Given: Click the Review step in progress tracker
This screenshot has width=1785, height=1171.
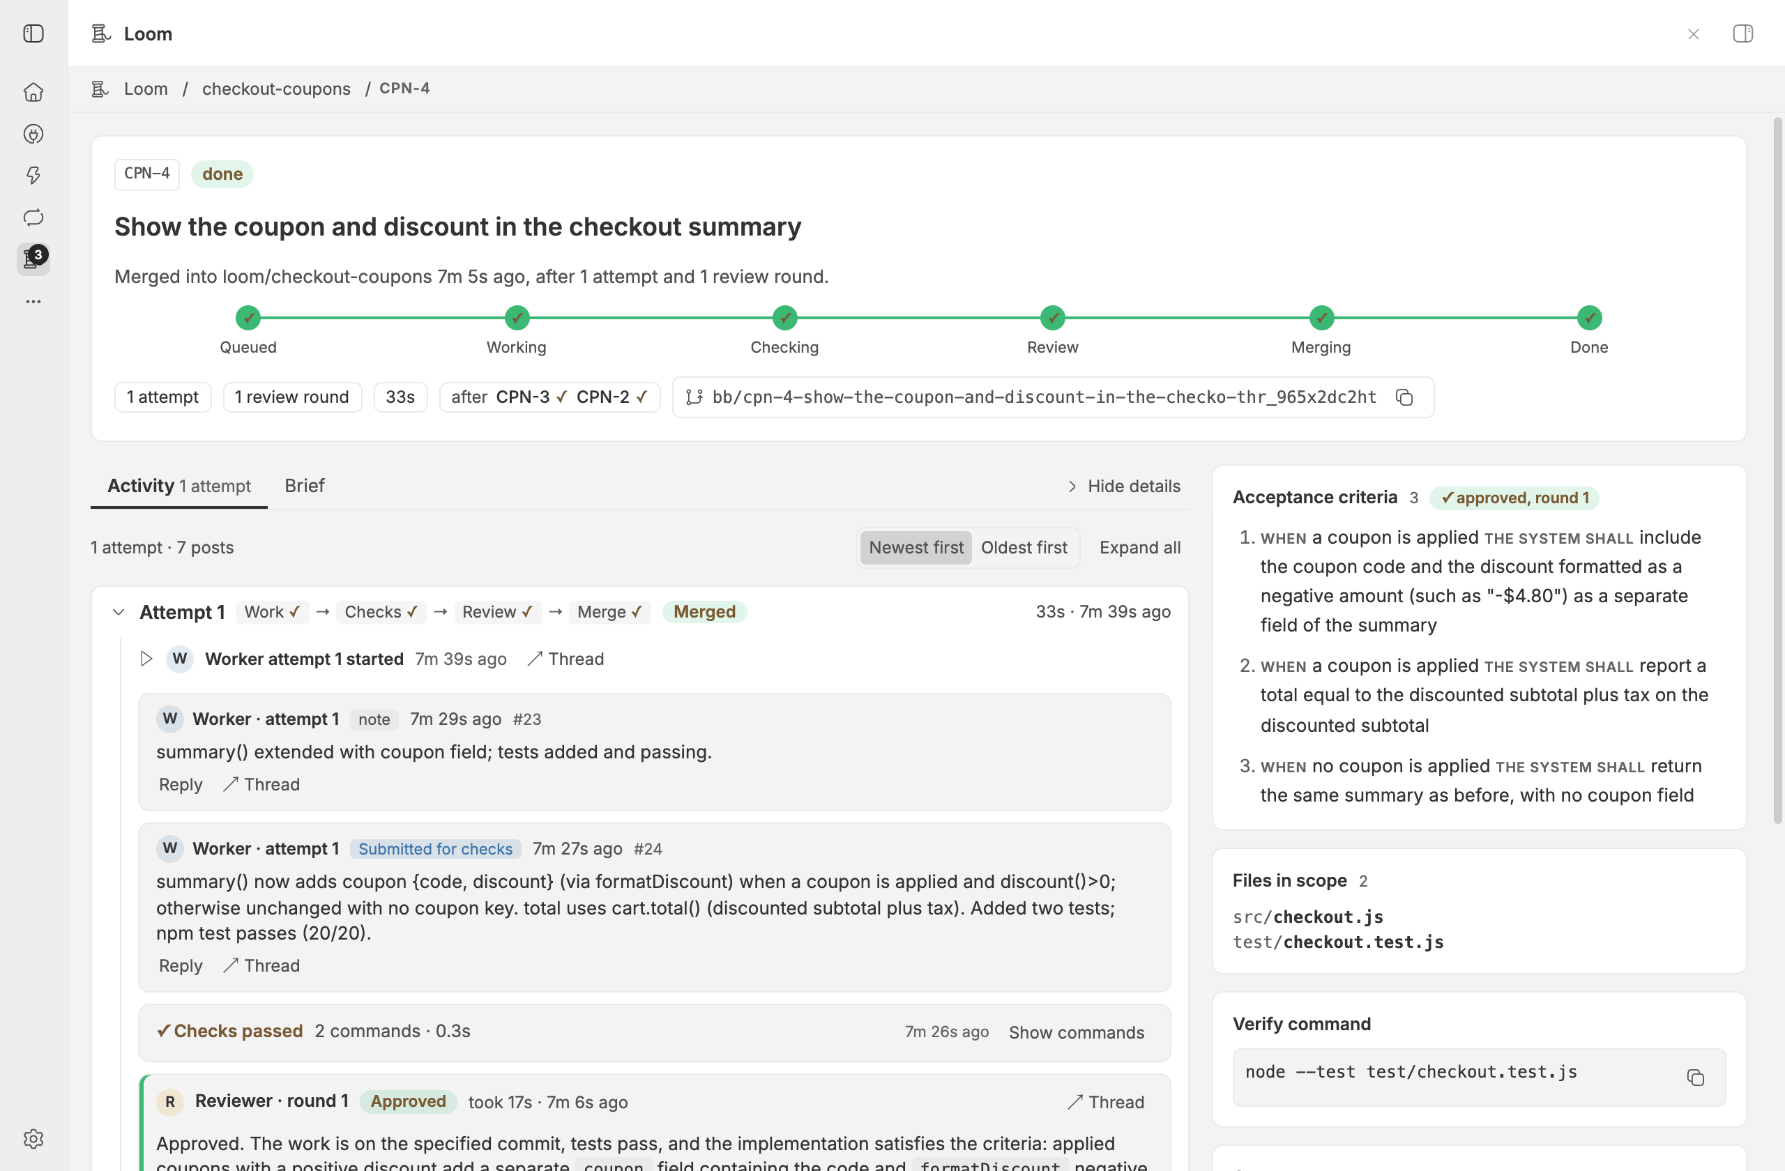Looking at the screenshot, I should click(x=1052, y=318).
